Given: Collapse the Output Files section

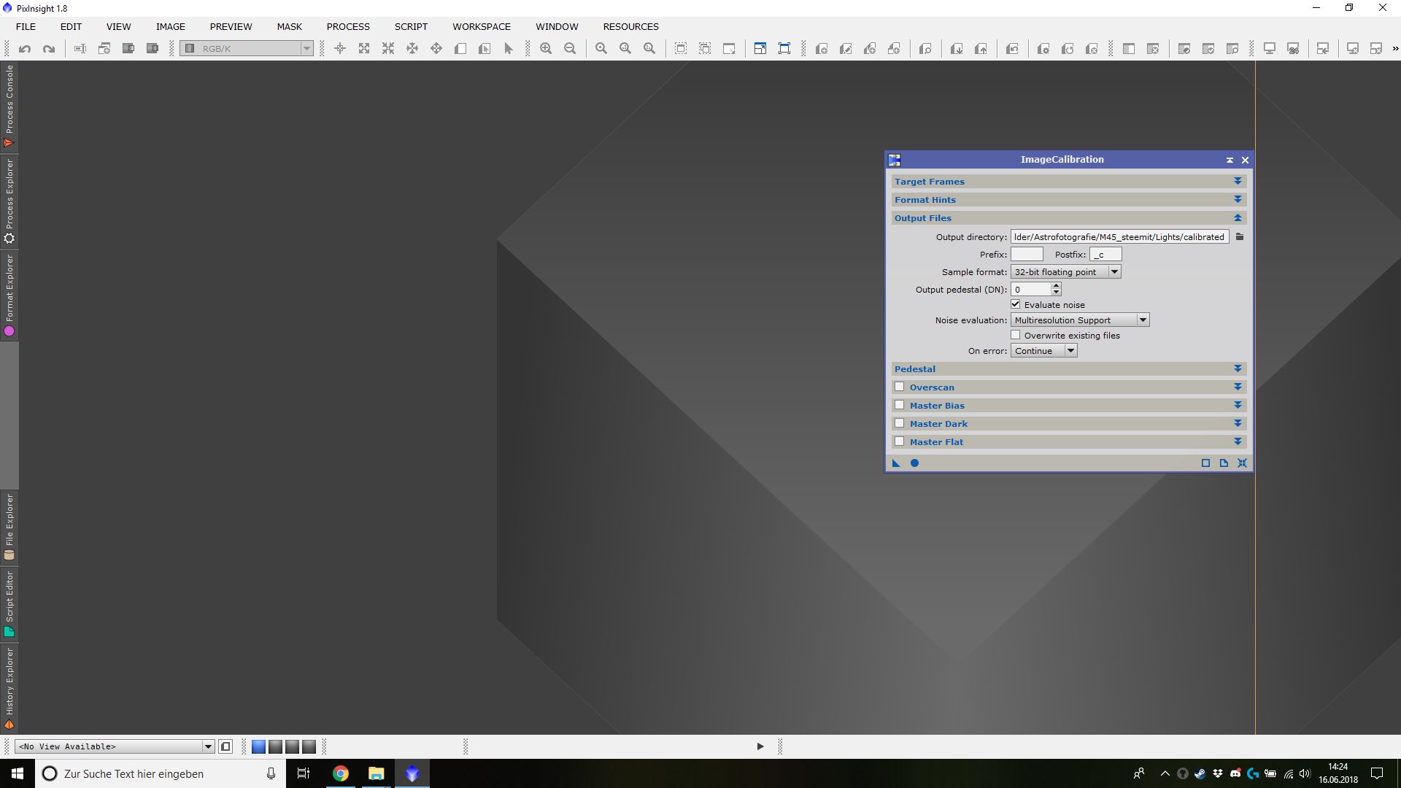Looking at the screenshot, I should [x=1238, y=217].
